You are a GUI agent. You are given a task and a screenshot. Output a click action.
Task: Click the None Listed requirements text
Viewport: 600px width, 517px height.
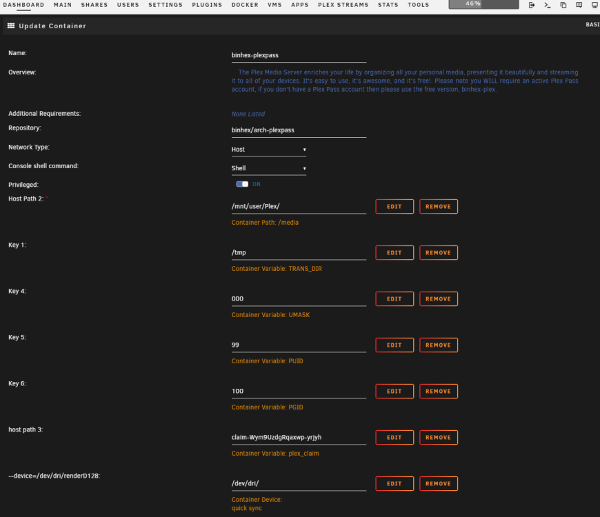point(248,114)
